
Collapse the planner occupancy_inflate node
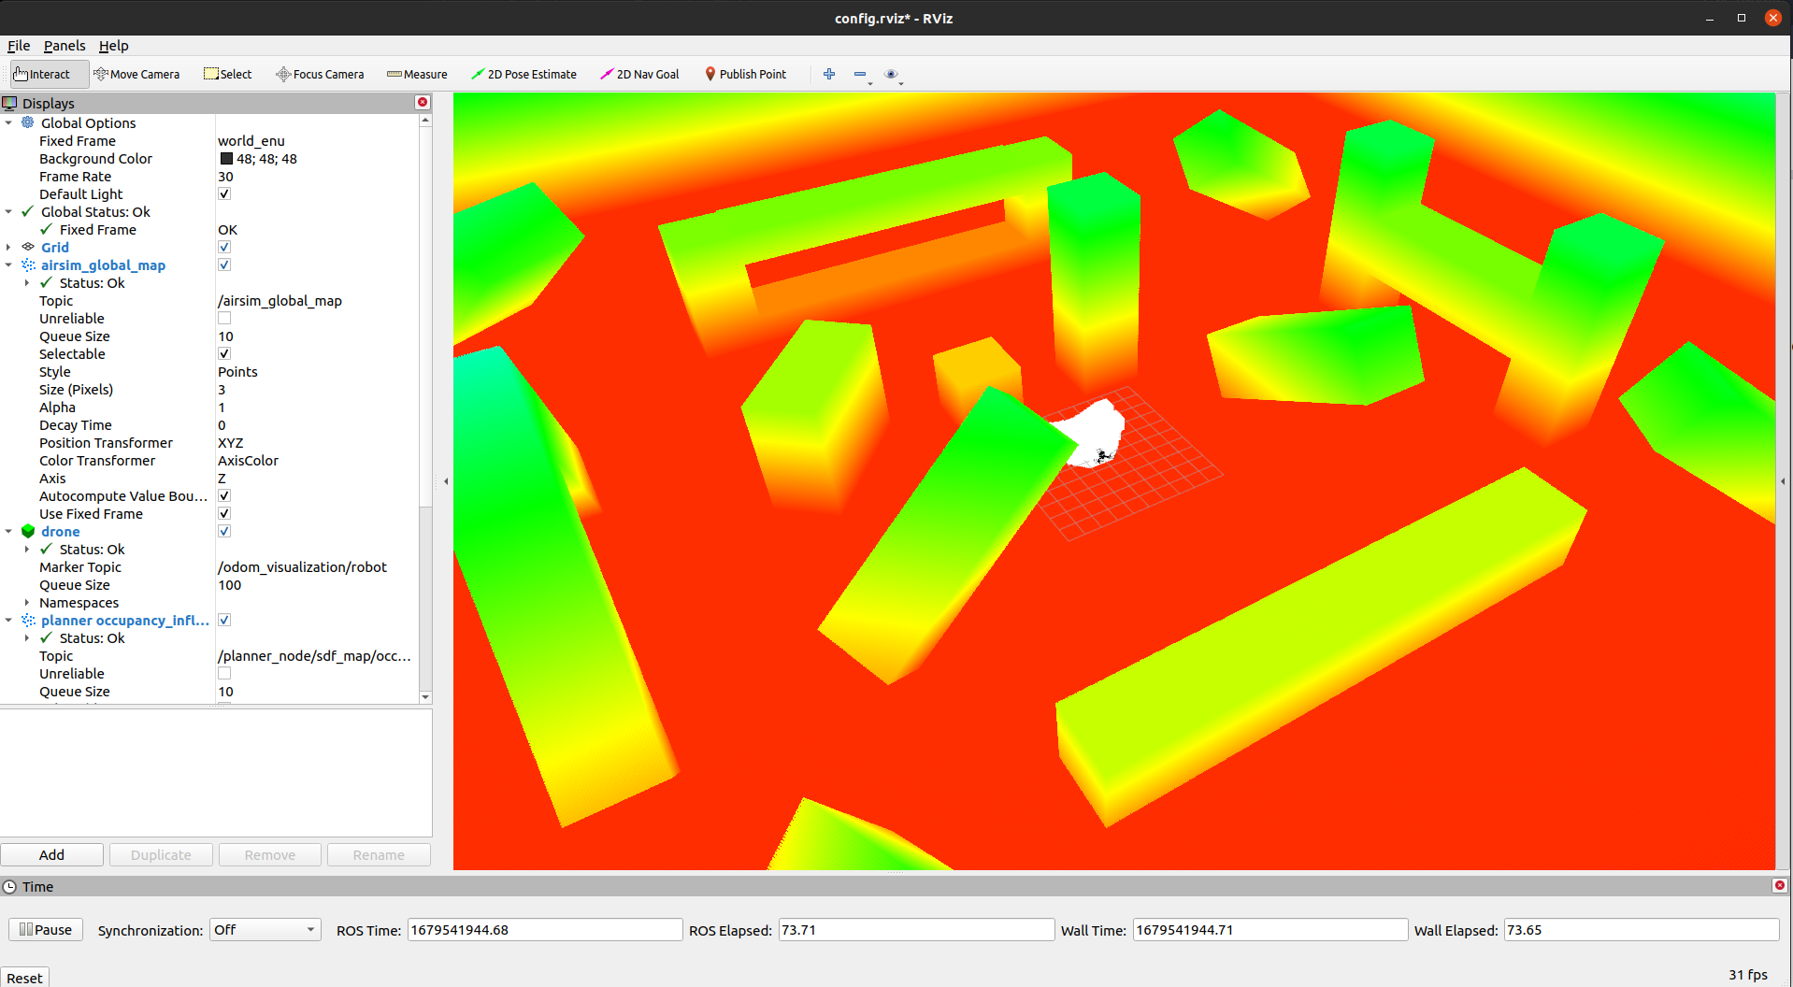[8, 620]
